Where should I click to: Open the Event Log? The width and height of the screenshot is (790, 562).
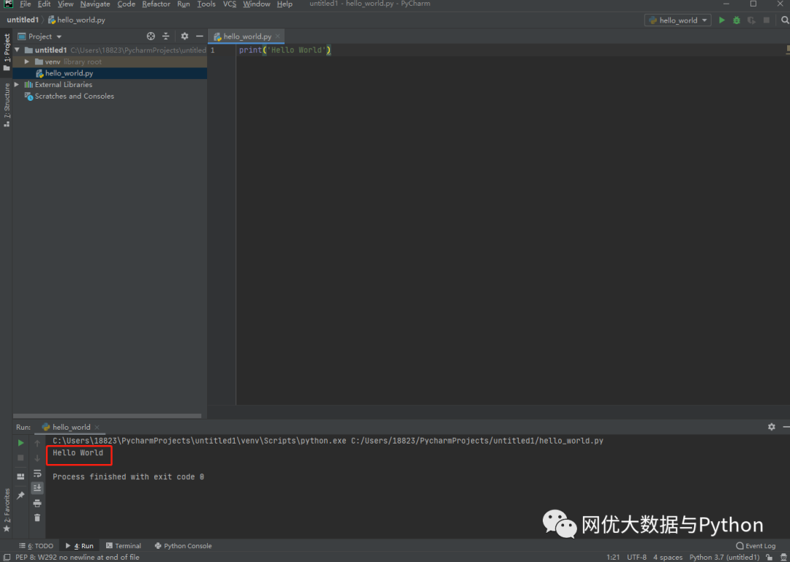point(756,546)
